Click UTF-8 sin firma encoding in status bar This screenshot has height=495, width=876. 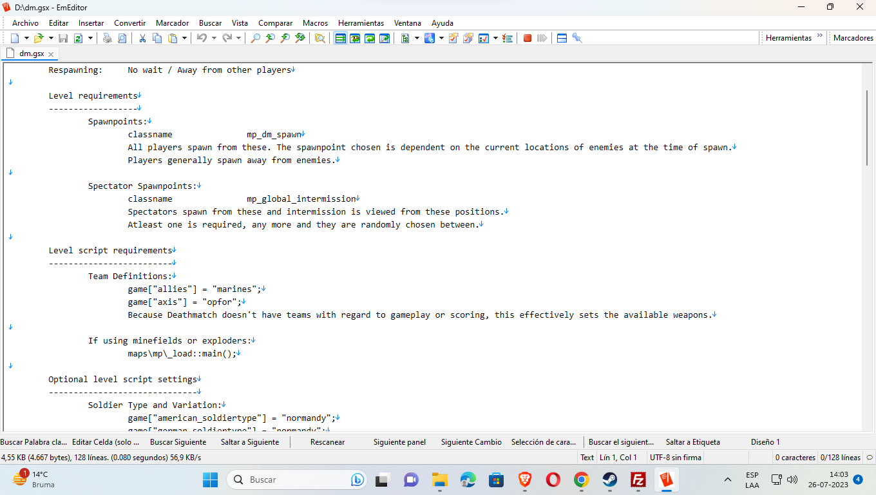(675, 458)
